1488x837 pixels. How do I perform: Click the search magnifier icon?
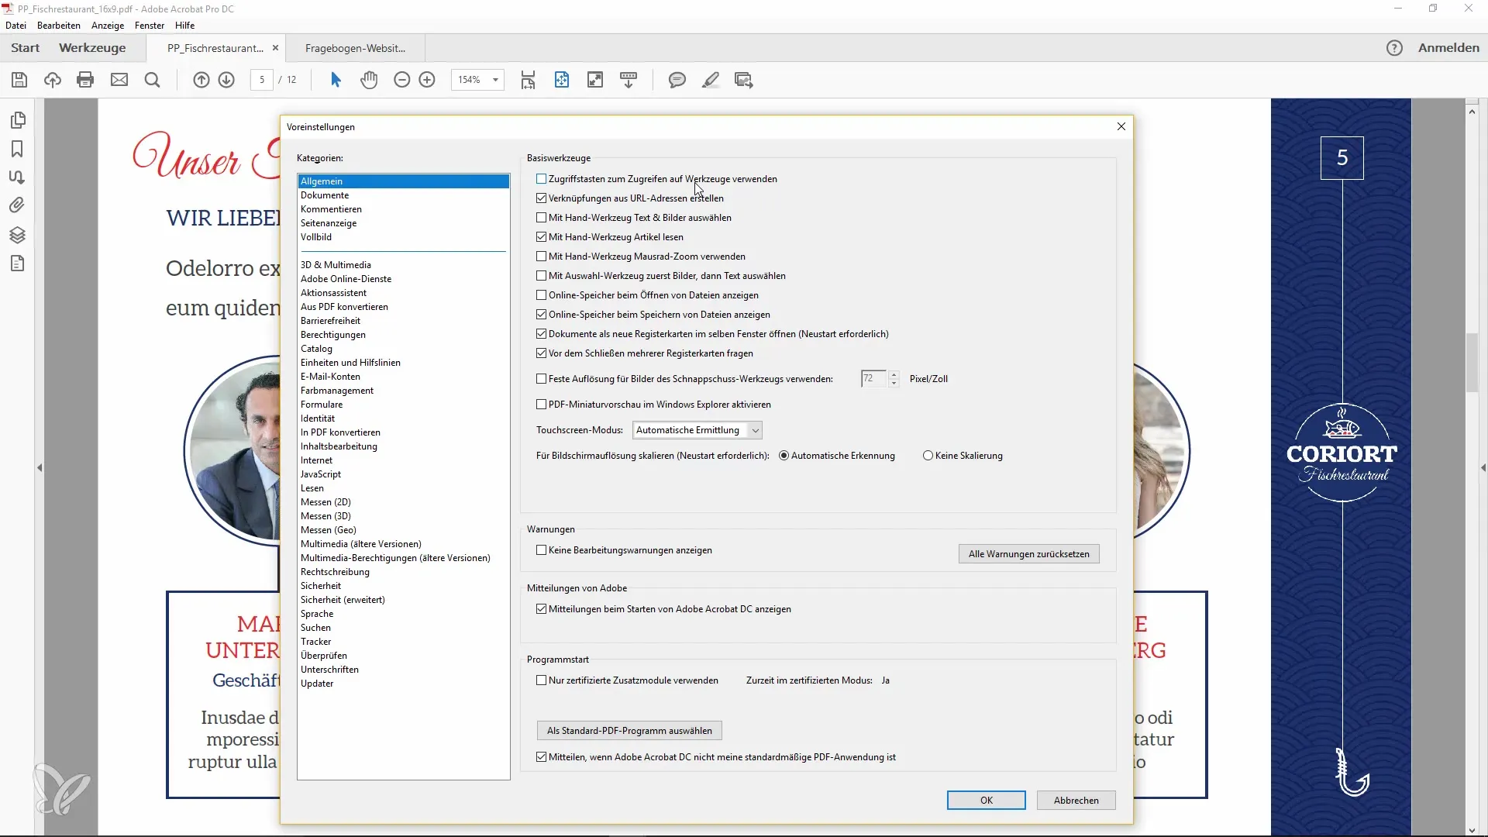tap(153, 80)
